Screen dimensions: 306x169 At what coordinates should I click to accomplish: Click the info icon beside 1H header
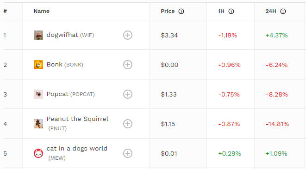pyautogui.click(x=231, y=11)
